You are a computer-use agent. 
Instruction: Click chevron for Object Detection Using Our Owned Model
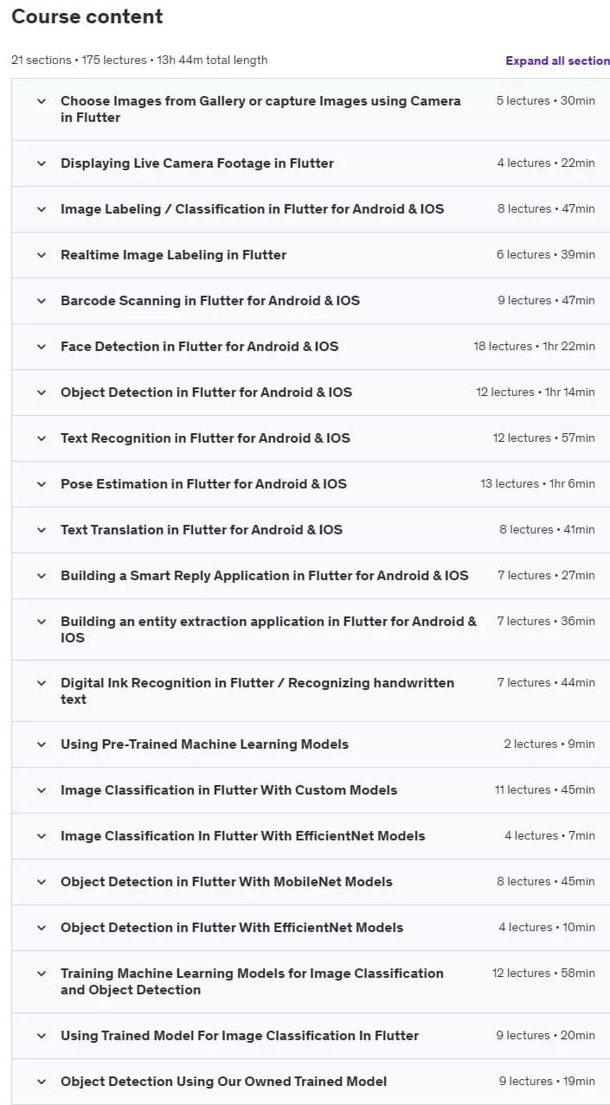point(41,1082)
